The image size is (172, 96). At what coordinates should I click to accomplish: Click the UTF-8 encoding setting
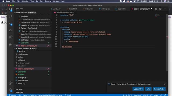click(146, 95)
